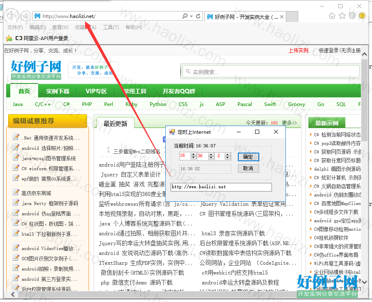Screen dimensions: 372x302
Task: Open the 查看(V) menu
Action: pyautogui.click(x=60, y=27)
